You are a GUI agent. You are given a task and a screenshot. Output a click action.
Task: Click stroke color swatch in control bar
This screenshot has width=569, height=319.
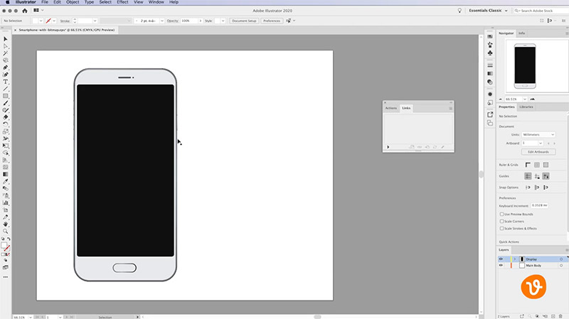tap(48, 21)
